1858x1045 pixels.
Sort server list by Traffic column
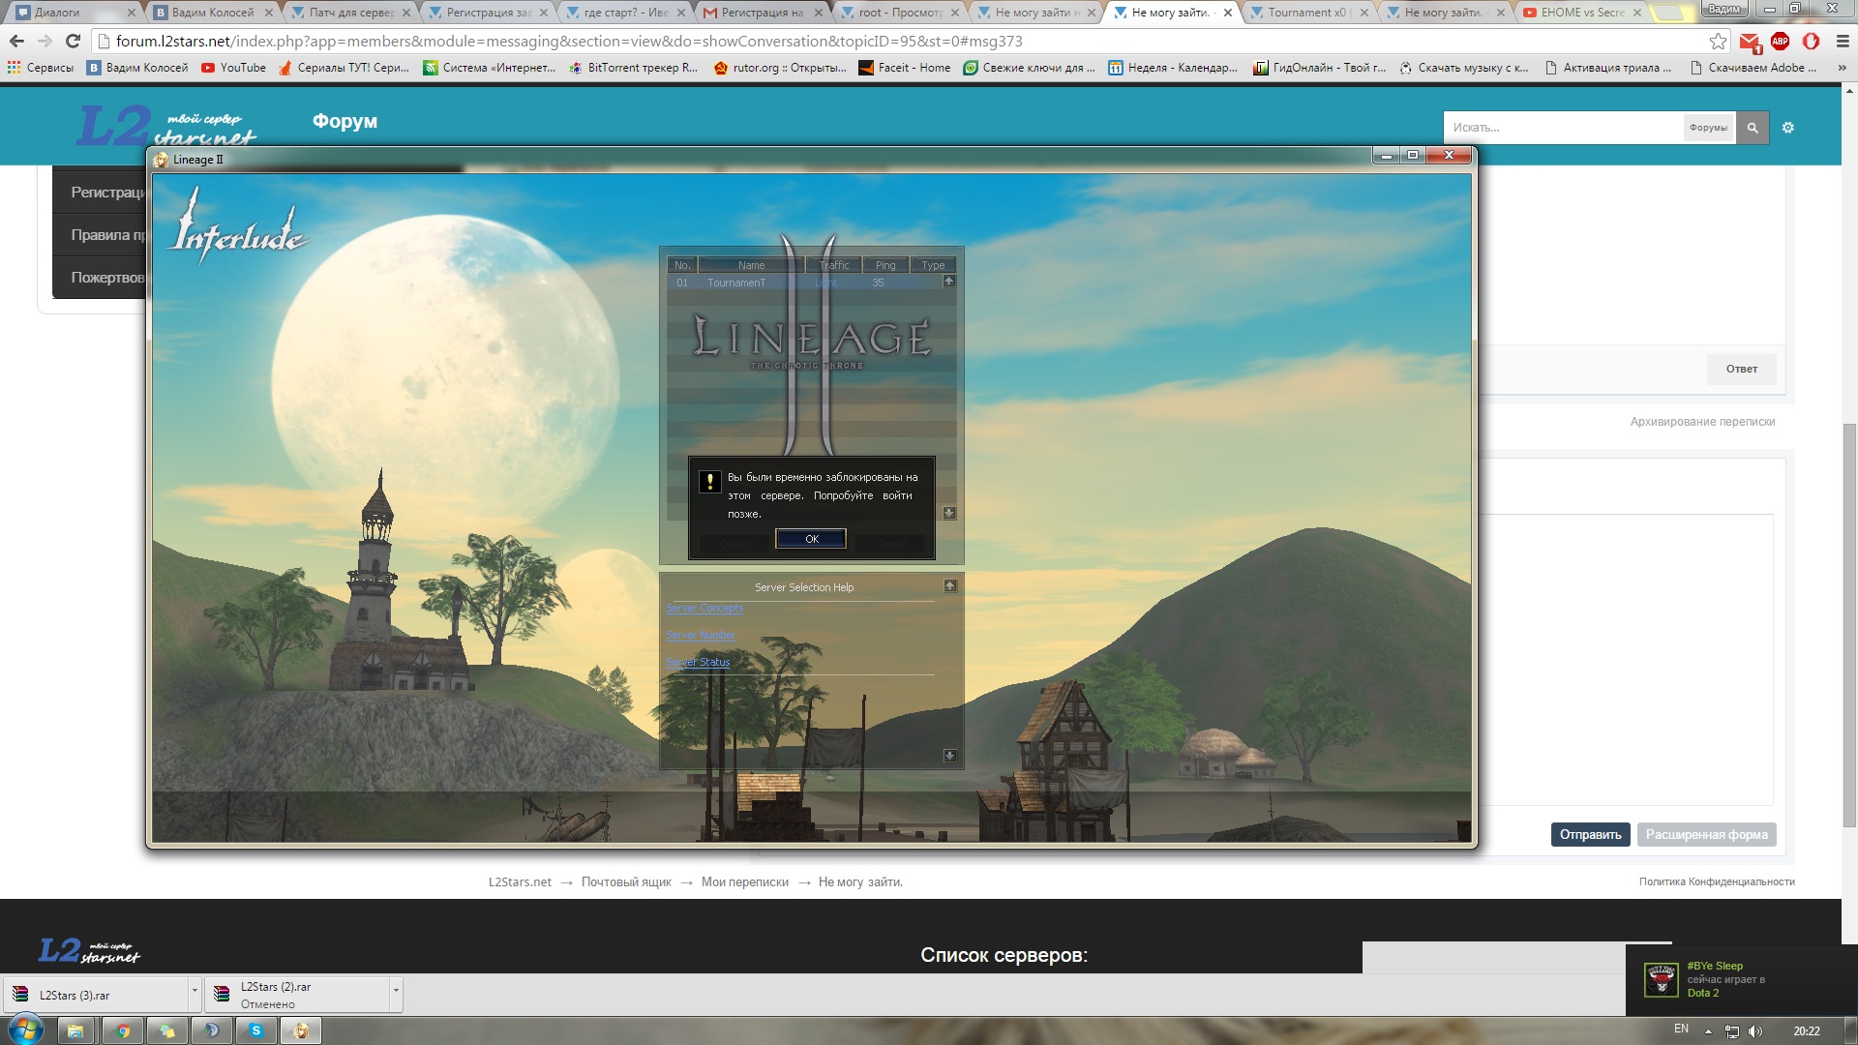point(834,265)
